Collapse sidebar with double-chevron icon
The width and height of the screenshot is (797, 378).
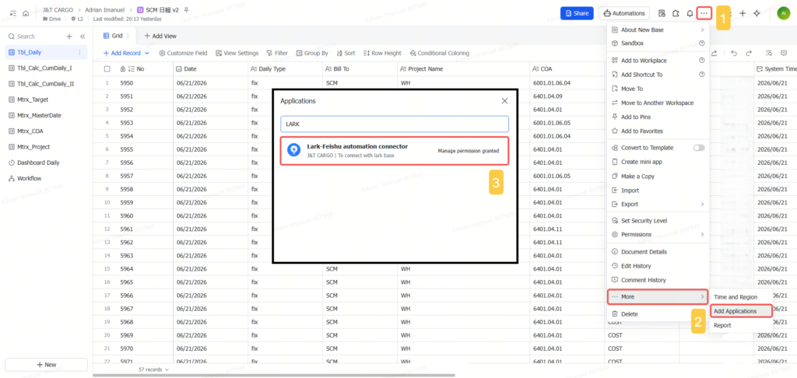(x=82, y=37)
